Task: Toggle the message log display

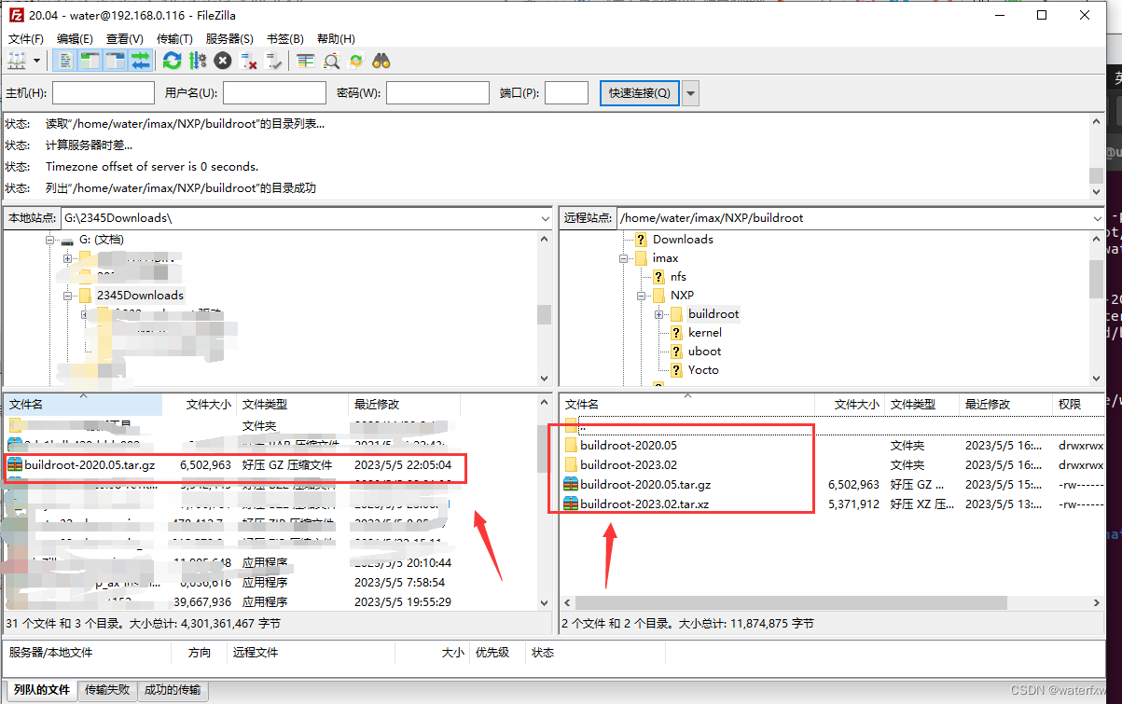Action: click(65, 61)
